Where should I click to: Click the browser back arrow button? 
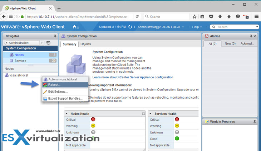coord(4,17)
